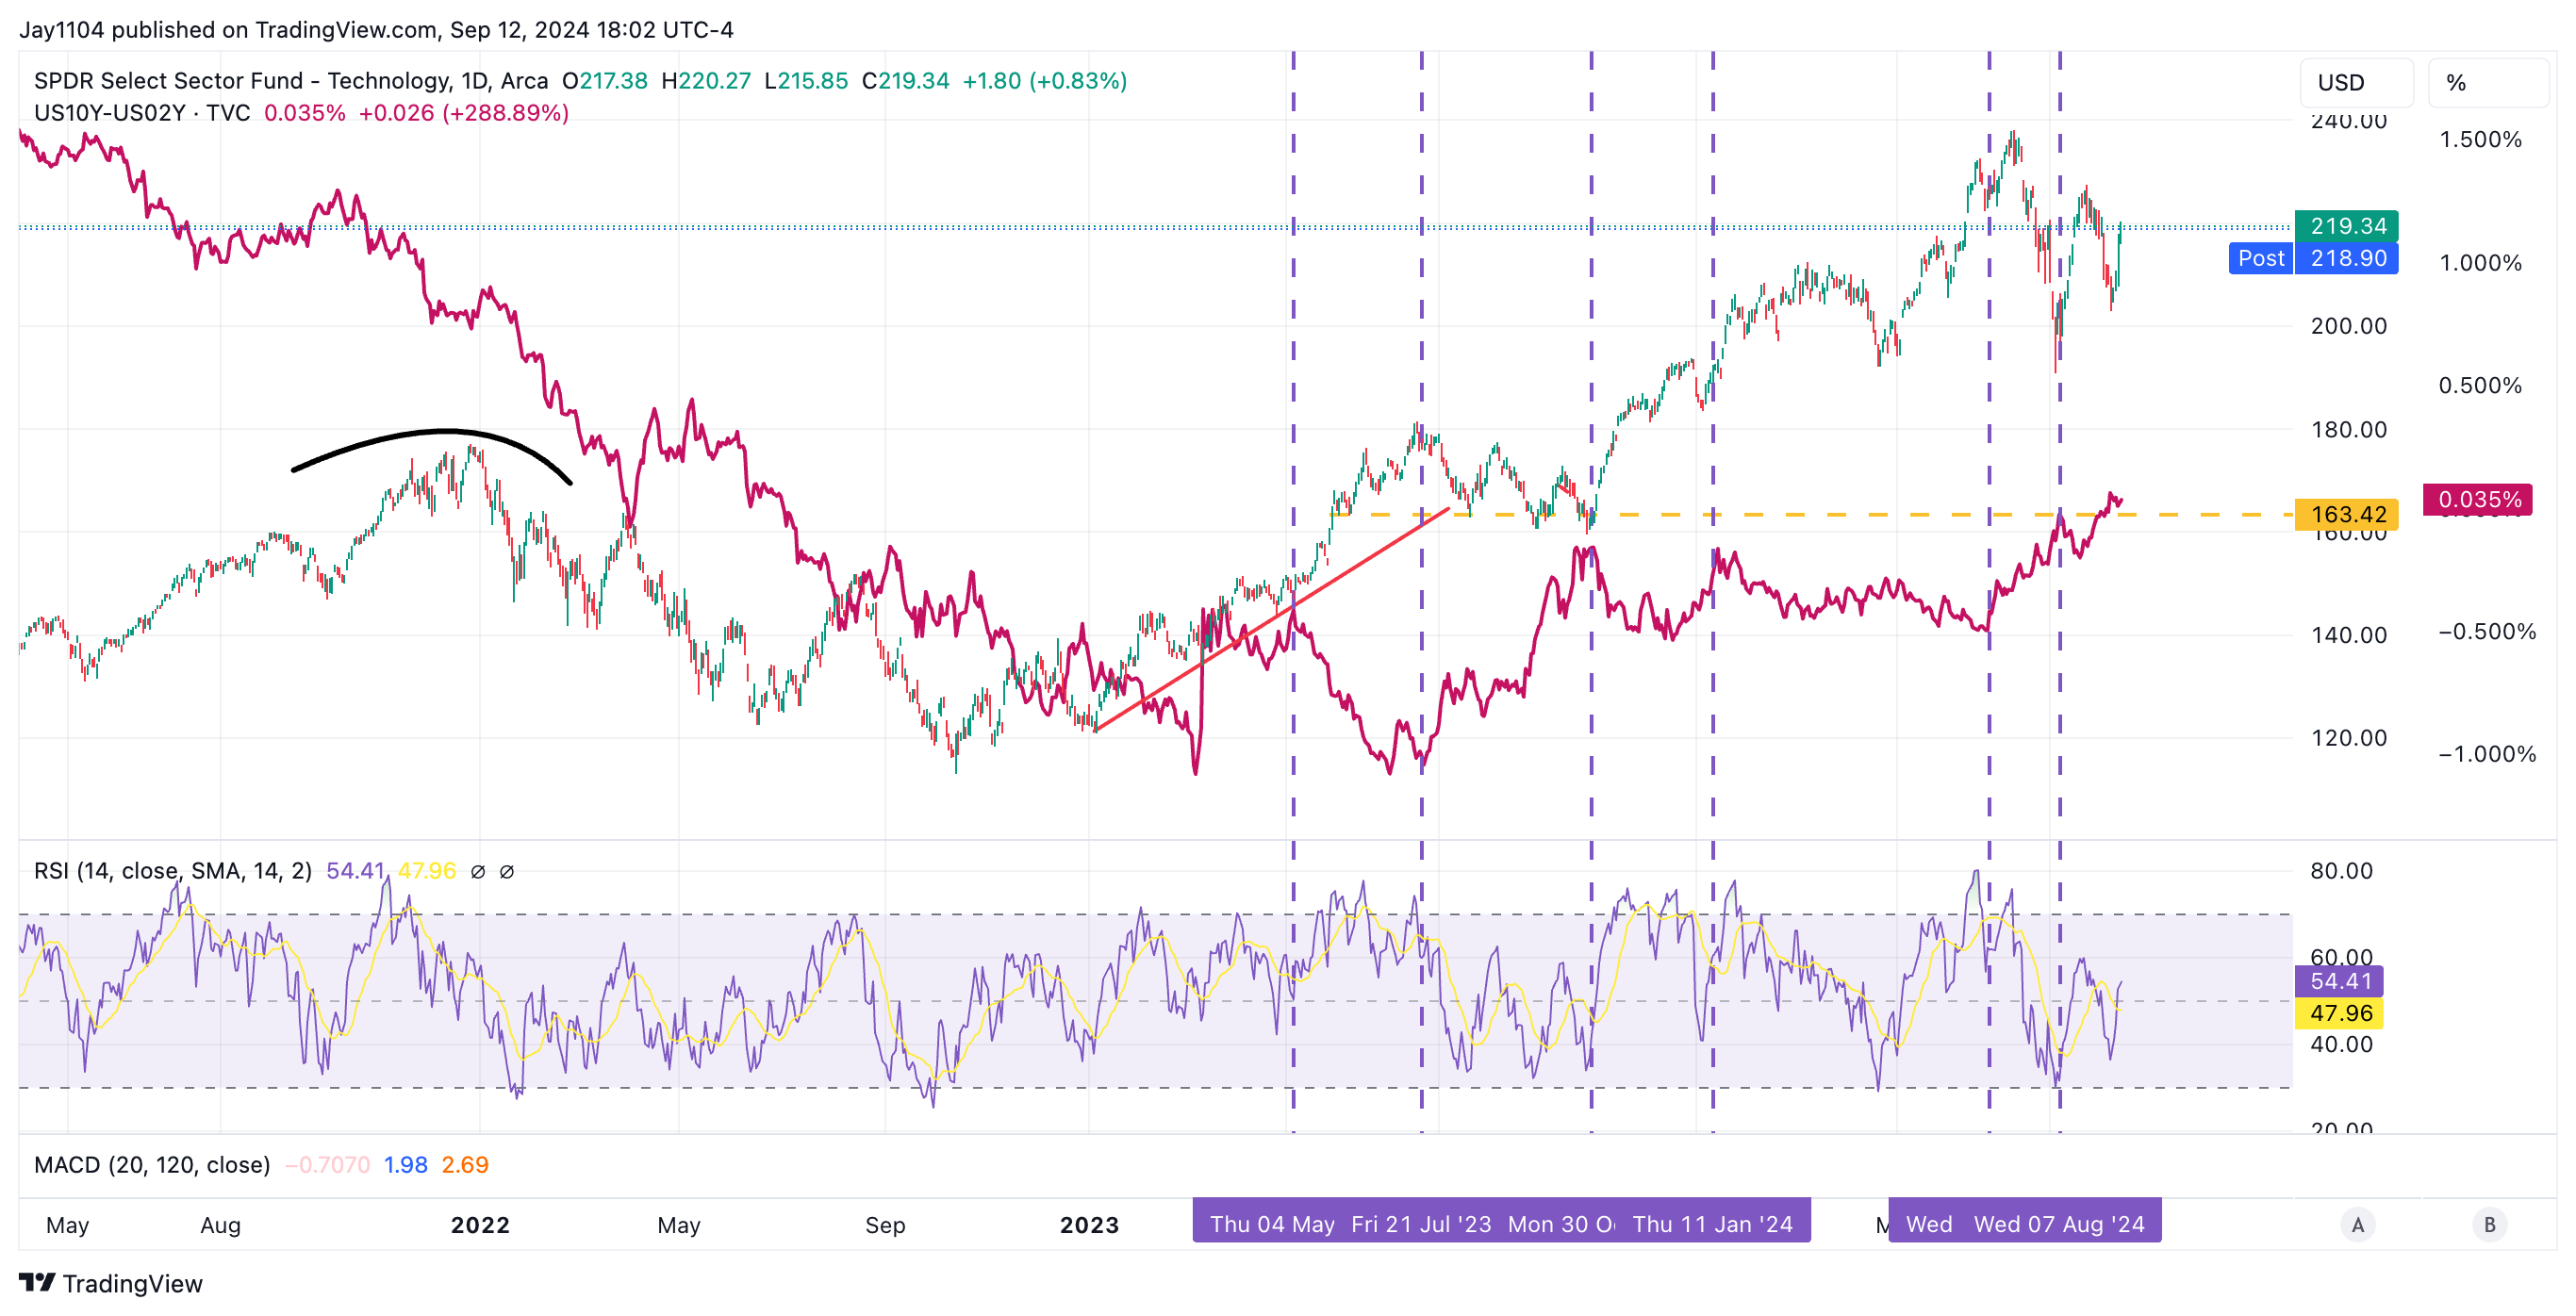Click the MACD value −0.7070
This screenshot has width=2576, height=1316.
328,1165
